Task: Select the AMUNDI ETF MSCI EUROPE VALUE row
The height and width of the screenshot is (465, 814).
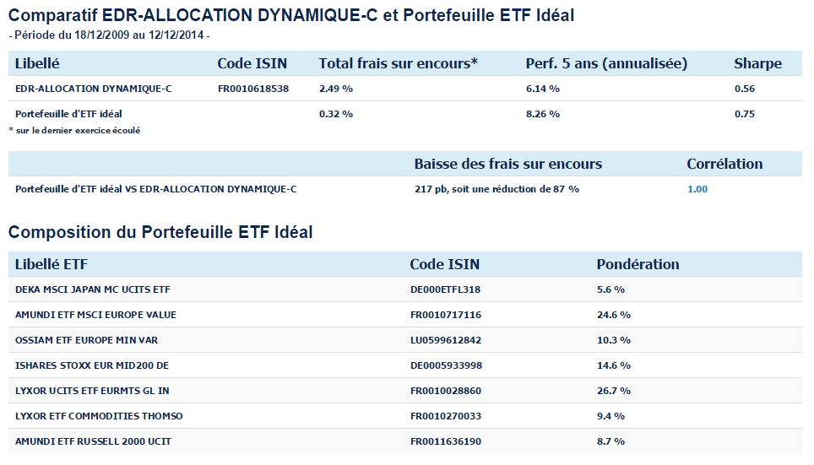Action: pos(95,315)
